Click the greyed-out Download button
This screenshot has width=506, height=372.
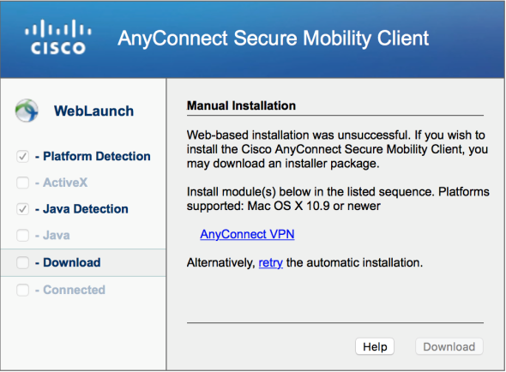449,346
